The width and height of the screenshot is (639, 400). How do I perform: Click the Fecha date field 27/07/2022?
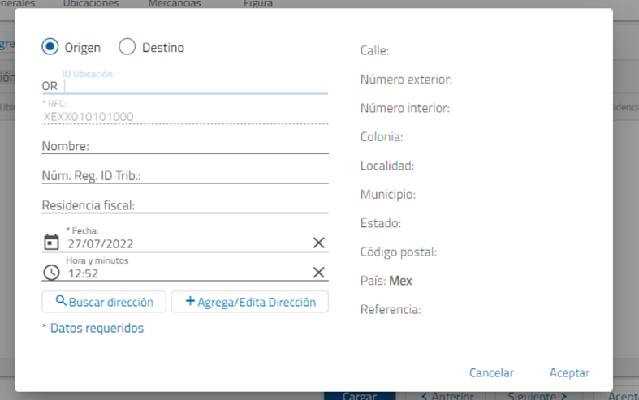pyautogui.click(x=185, y=243)
